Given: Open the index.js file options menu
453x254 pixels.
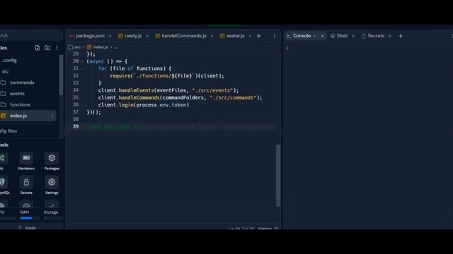Looking at the screenshot, I should pos(52,116).
